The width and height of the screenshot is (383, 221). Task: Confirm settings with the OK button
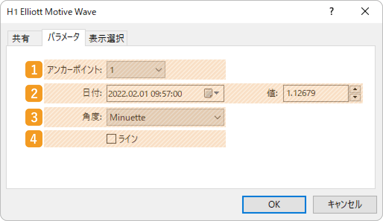pos(274,204)
